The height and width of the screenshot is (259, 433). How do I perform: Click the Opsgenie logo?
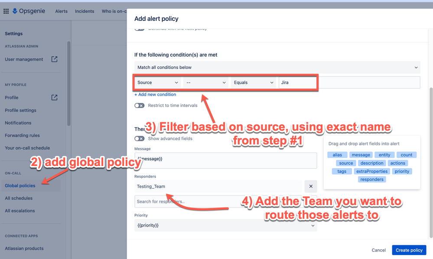(x=29, y=11)
